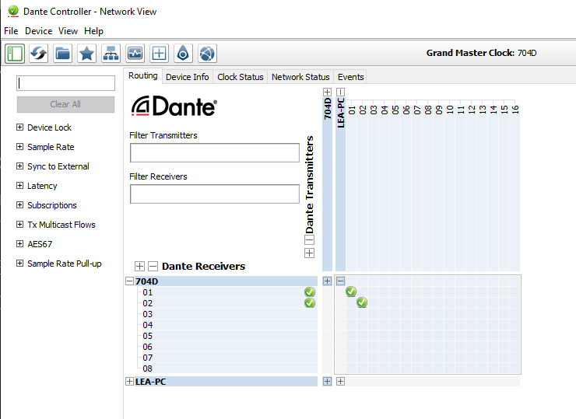This screenshot has height=419, width=576.
Task: Click the globe toolbar icon
Action: pos(207,53)
